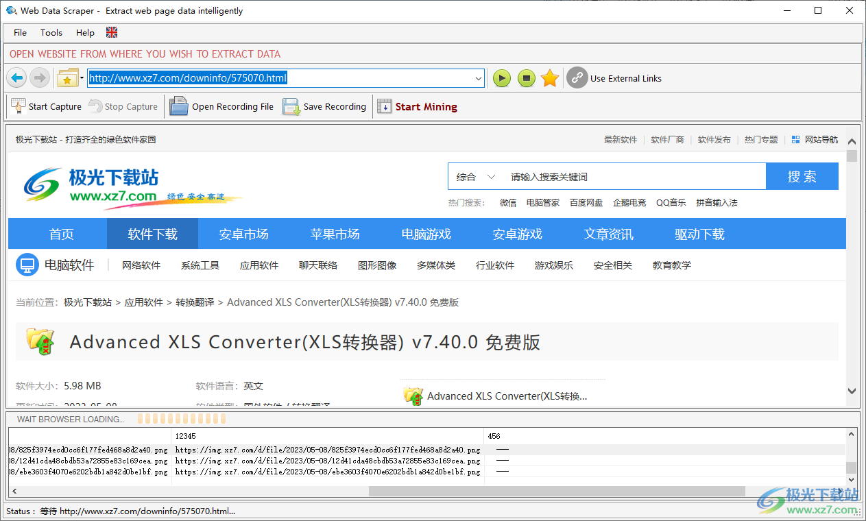The height and width of the screenshot is (521, 866).
Task: Click the 应用软件 category link
Action: [x=259, y=265]
